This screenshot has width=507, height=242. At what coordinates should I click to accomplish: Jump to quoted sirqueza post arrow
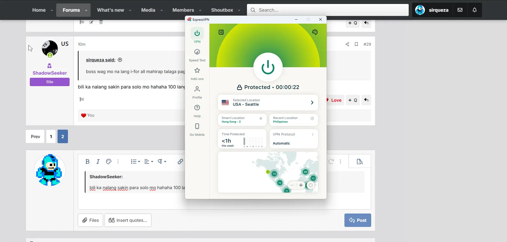coord(120,60)
